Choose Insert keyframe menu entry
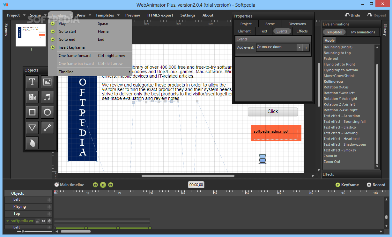The width and height of the screenshot is (392, 237). coord(90,47)
